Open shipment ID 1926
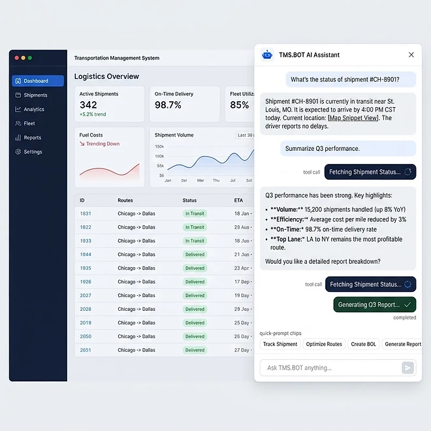Image resolution: width=431 pixels, height=431 pixels. (86, 281)
